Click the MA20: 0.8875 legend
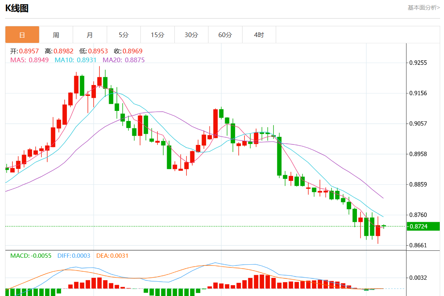 pyautogui.click(x=123, y=60)
